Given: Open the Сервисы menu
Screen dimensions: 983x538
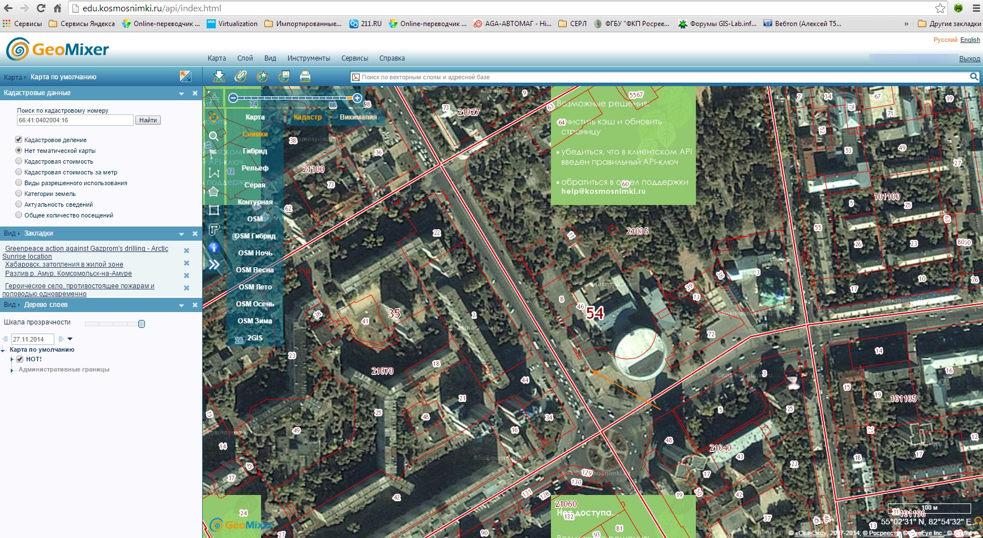Looking at the screenshot, I should (x=354, y=58).
